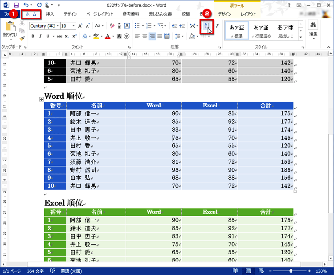Save the document via quick access

tap(16, 5)
